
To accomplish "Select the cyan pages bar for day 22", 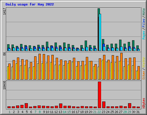I will (100, 32).
